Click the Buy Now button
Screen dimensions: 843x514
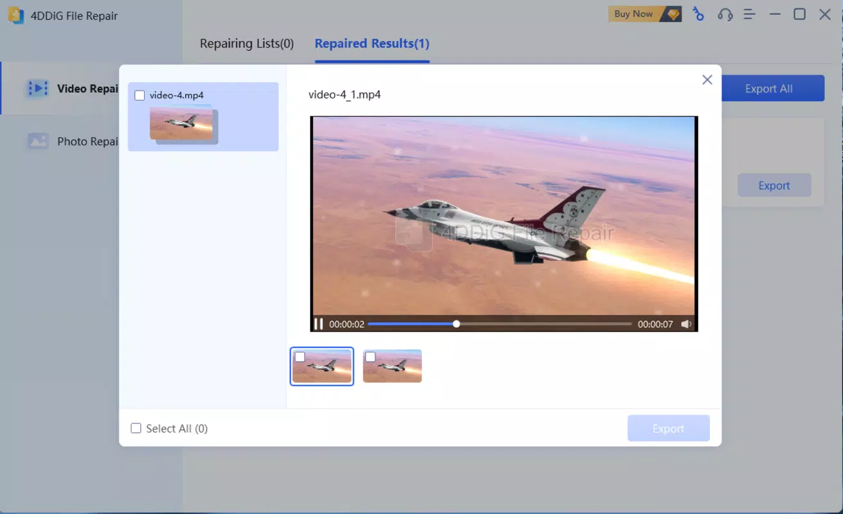[x=645, y=14]
